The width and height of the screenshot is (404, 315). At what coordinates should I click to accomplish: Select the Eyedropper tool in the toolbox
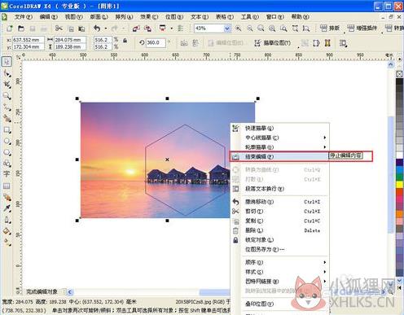click(x=7, y=208)
